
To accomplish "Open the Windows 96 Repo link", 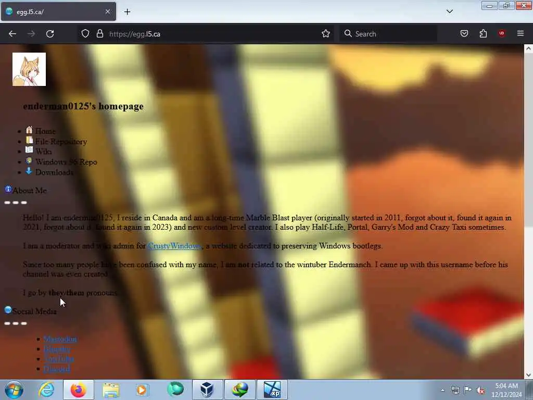I will point(66,162).
